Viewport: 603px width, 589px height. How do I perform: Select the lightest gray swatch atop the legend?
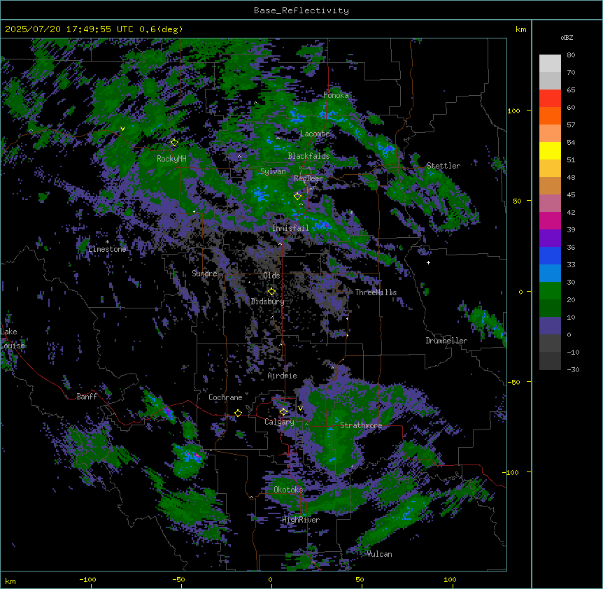[x=550, y=64]
